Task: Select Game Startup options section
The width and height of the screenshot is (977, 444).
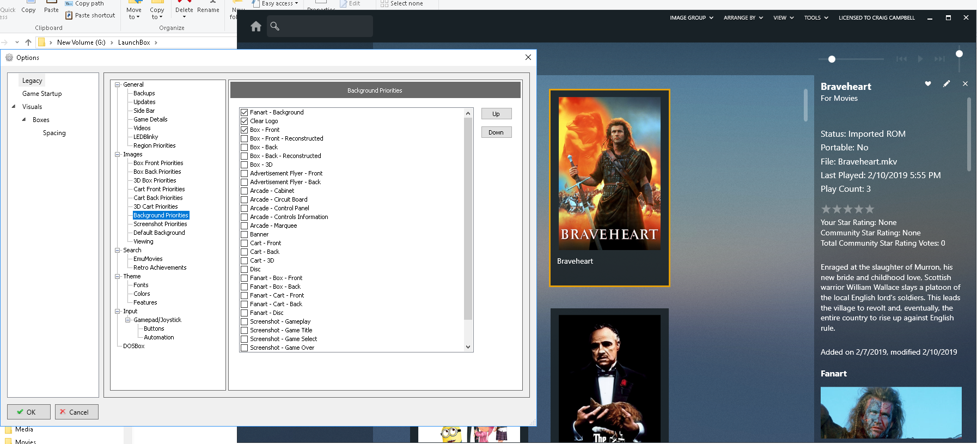Action: point(42,94)
